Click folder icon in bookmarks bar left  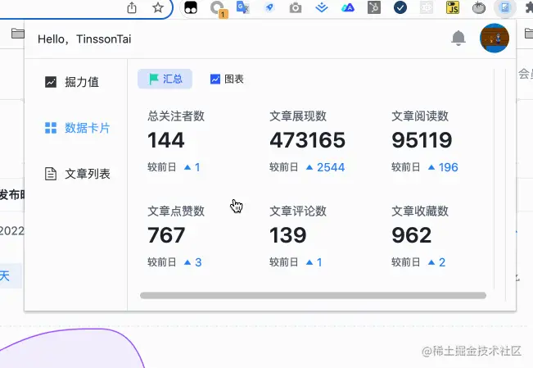[18, 34]
